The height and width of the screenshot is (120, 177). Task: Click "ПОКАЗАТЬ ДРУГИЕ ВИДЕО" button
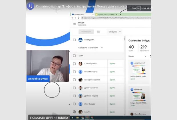pyautogui.click(x=49, y=117)
